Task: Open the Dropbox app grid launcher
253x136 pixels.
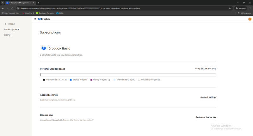Action: pos(35,19)
